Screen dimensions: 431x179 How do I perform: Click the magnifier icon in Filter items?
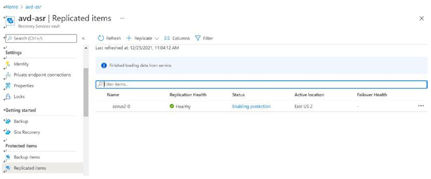click(100, 84)
